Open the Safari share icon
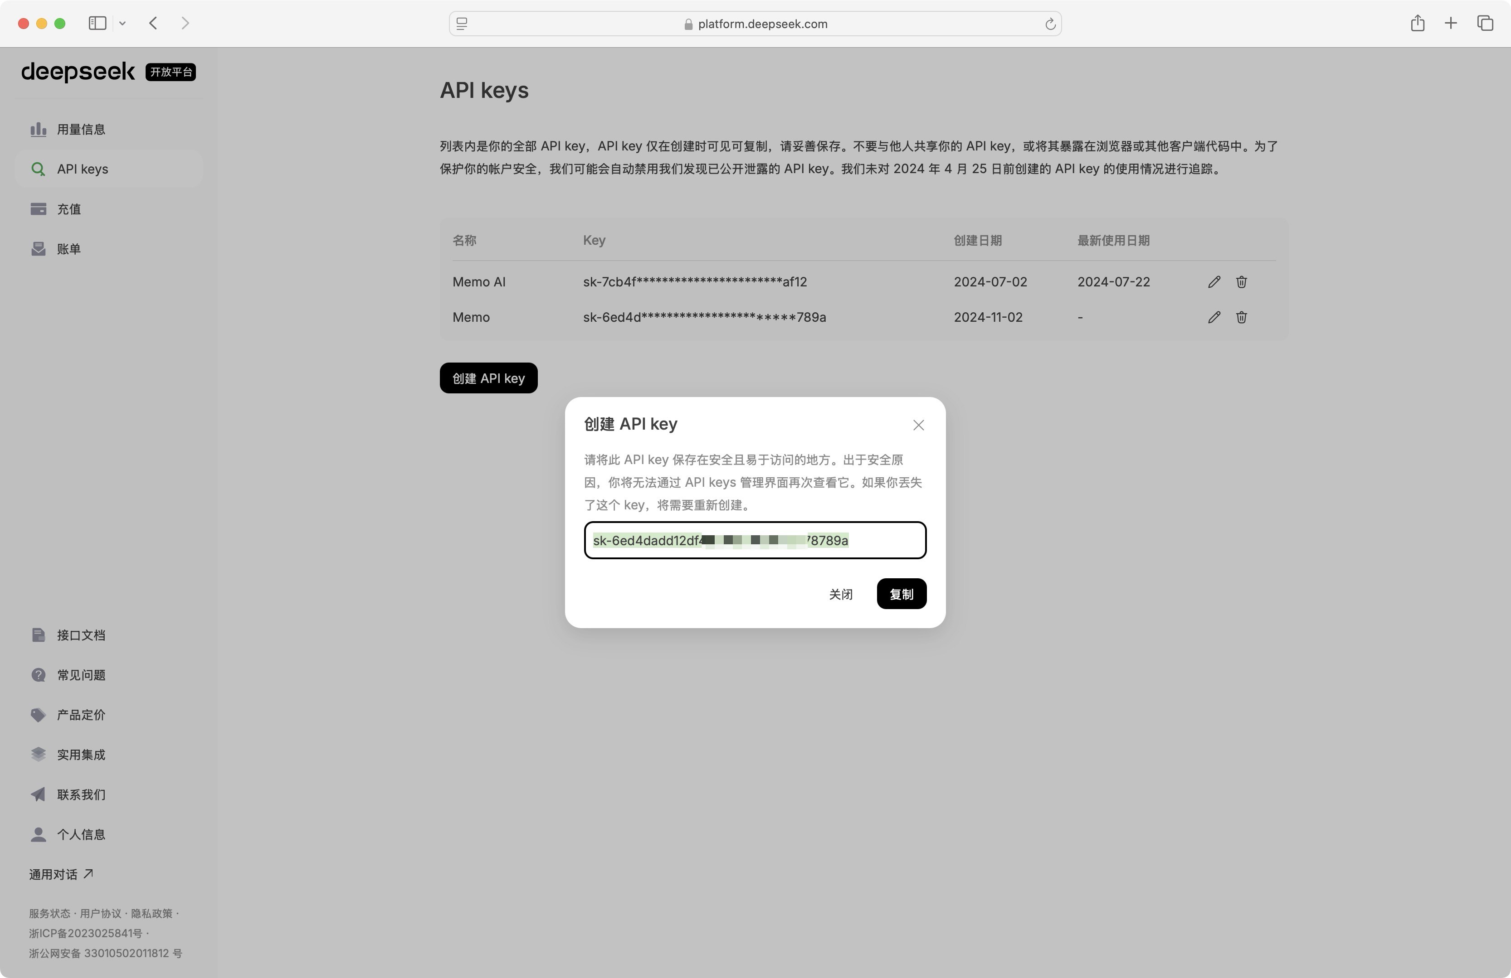1511x978 pixels. 1418,24
